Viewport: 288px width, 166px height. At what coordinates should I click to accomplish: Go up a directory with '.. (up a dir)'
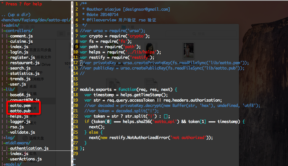click(16, 15)
